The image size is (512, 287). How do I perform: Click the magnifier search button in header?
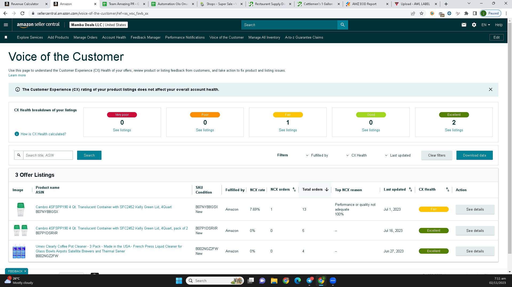click(x=342, y=25)
